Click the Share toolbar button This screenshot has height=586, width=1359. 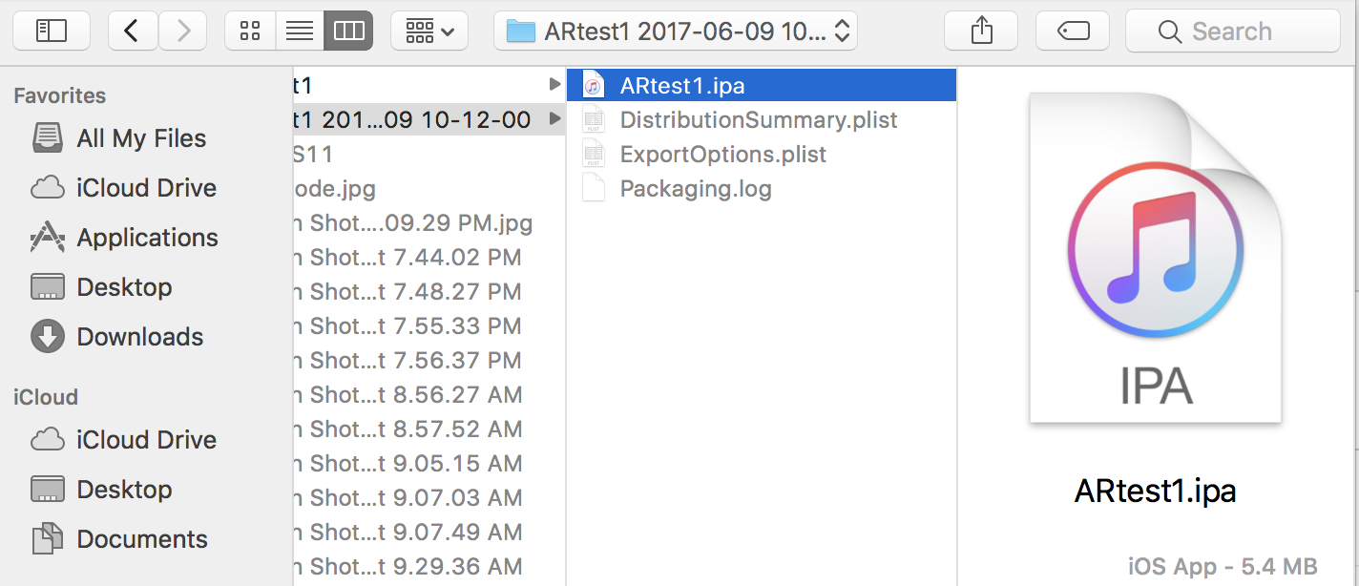(x=982, y=31)
